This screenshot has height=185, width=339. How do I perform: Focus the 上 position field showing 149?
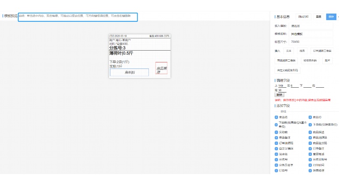(282, 86)
